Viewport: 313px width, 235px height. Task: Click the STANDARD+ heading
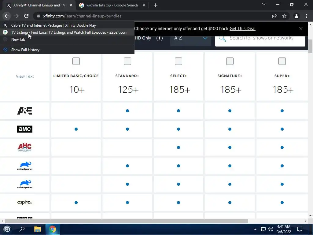(x=127, y=76)
